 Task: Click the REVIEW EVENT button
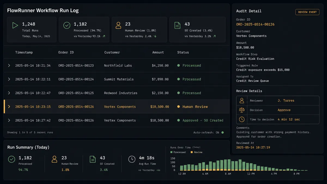307,12
